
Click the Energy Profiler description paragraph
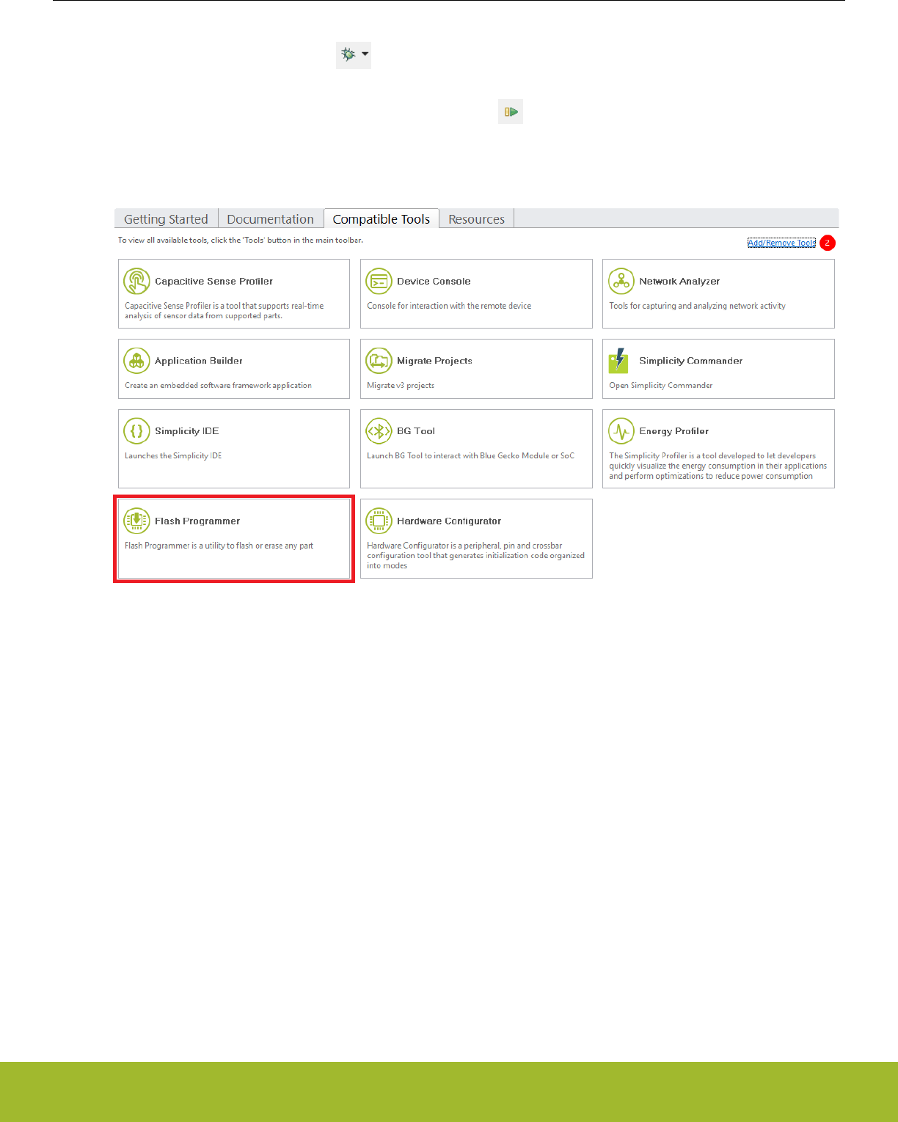pos(718,466)
